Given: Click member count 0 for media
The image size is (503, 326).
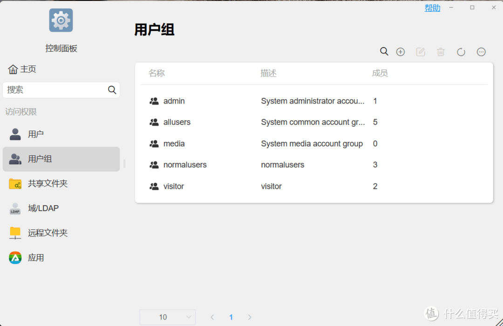Looking at the screenshot, I should [x=375, y=144].
